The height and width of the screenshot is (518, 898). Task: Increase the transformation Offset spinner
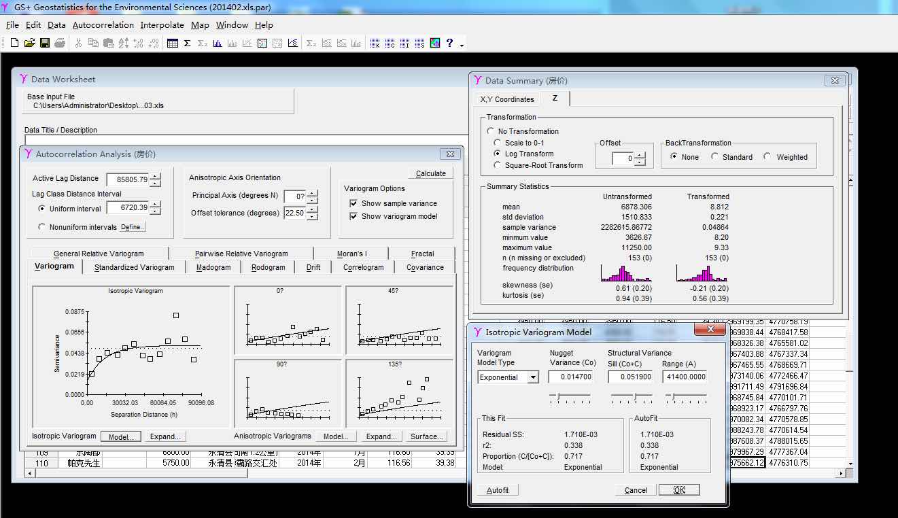(640, 156)
